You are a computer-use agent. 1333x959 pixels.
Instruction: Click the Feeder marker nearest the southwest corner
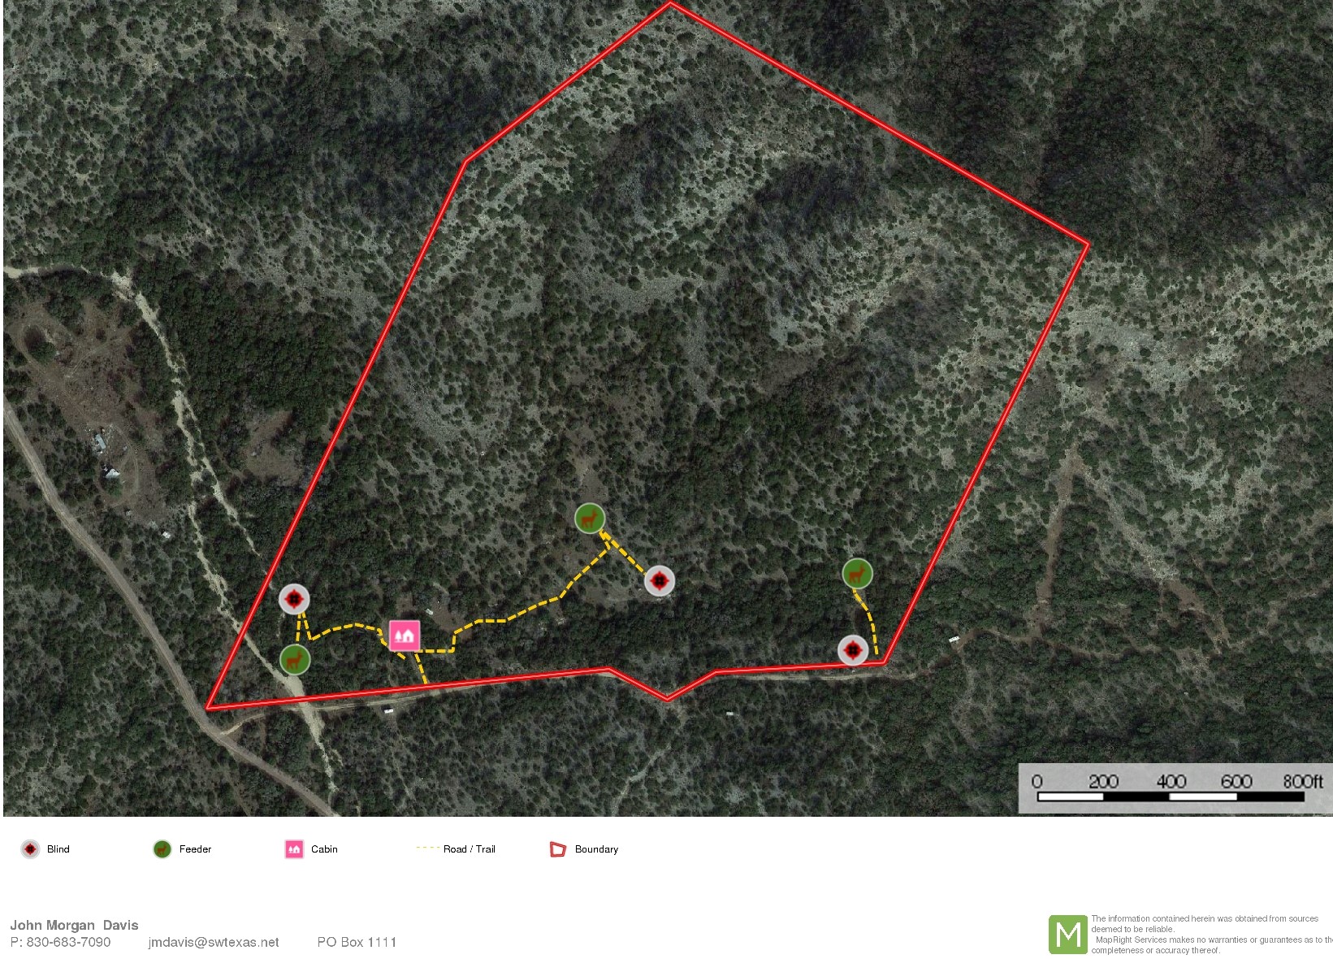(295, 659)
